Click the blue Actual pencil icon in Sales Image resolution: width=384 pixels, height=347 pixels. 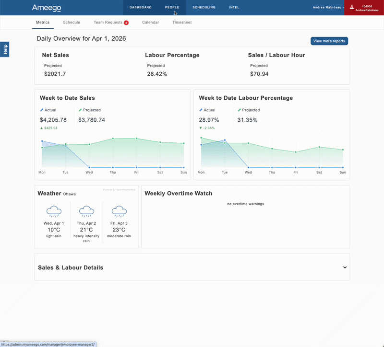pos(42,110)
